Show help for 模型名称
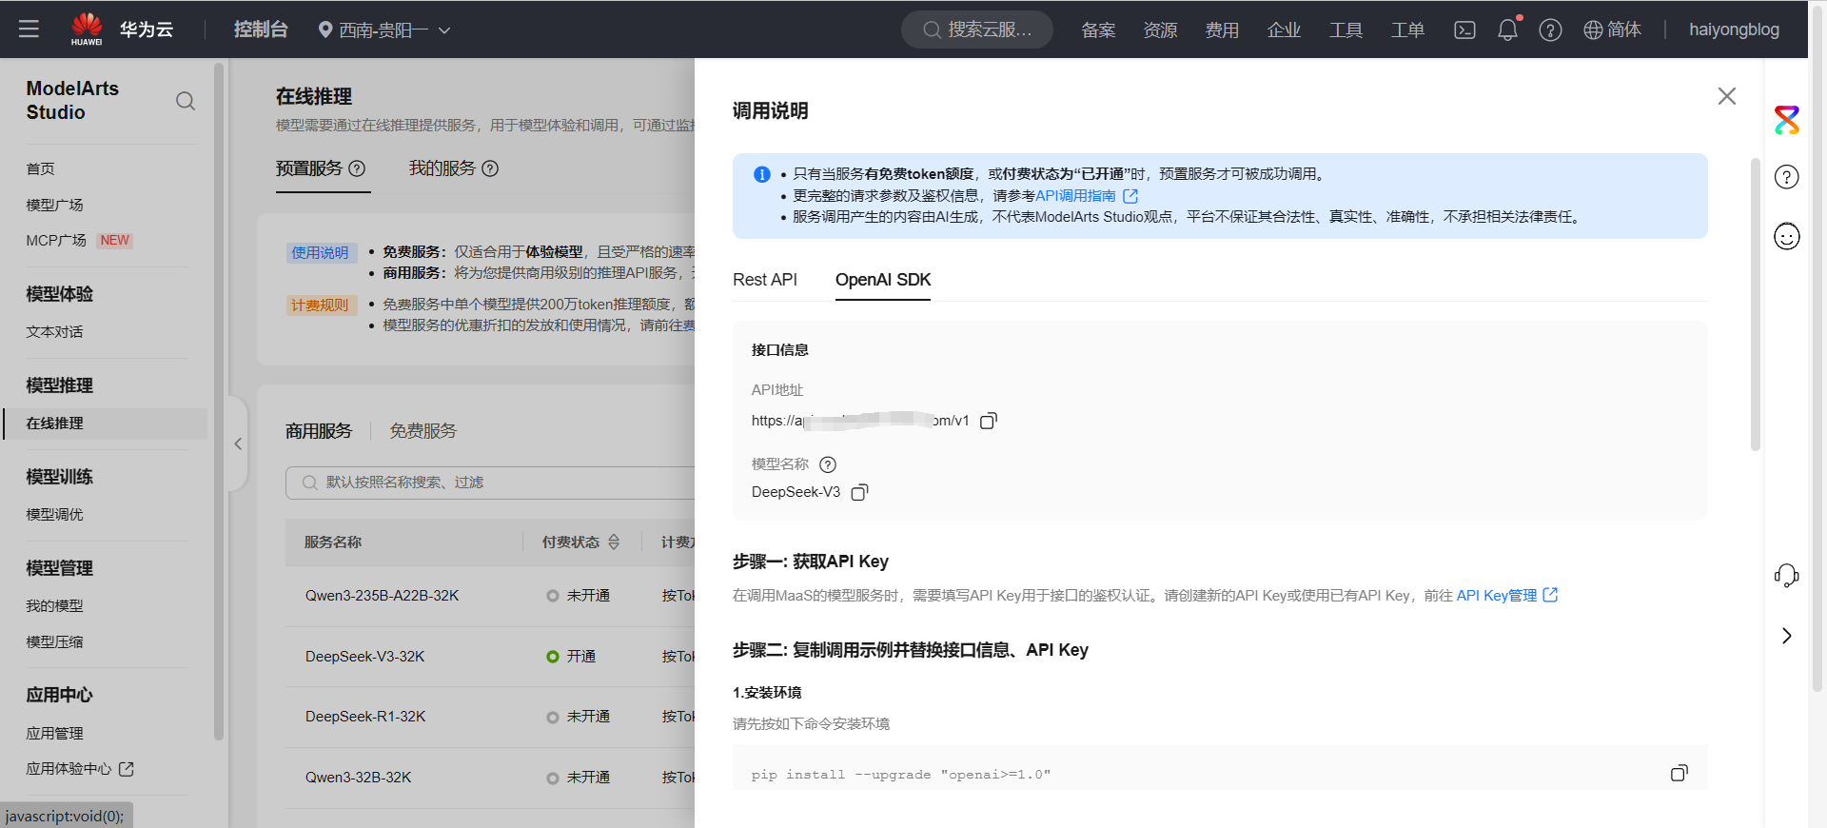Viewport: 1827px width, 828px height. coord(828,464)
